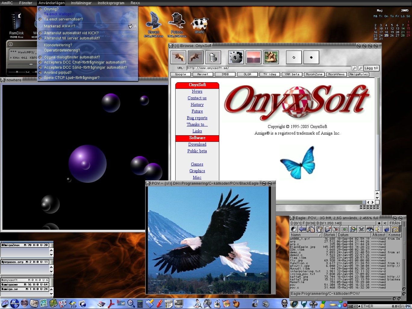The height and width of the screenshot is (309, 412).
Task: Toggle Spela CTCP Ljud-förfrågningar?
Action: (88, 78)
